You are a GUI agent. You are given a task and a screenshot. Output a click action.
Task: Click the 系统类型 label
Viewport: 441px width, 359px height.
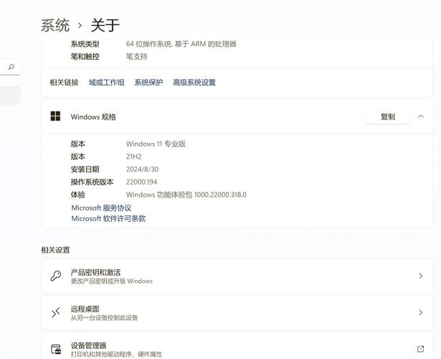pos(85,44)
